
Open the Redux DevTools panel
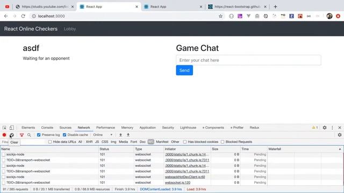click(x=254, y=128)
